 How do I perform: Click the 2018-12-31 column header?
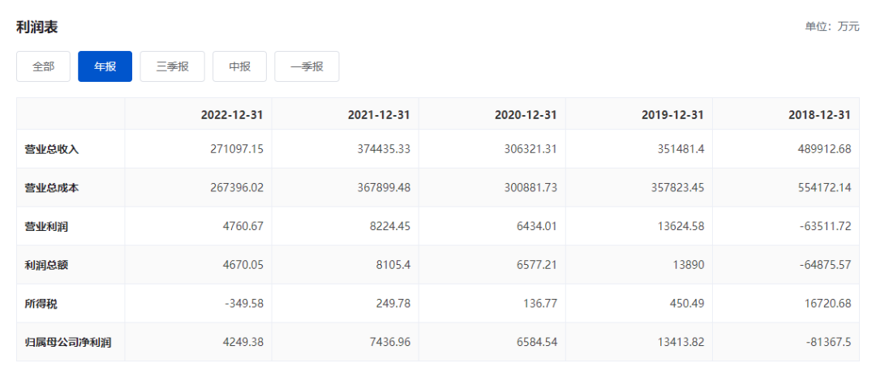[819, 115]
